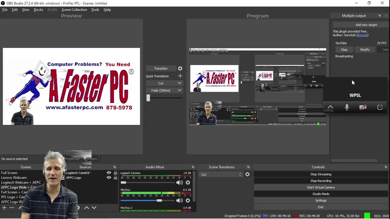Screen dimensions: 390x219
Task: Click the live streaming status icon
Action: (265, 216)
